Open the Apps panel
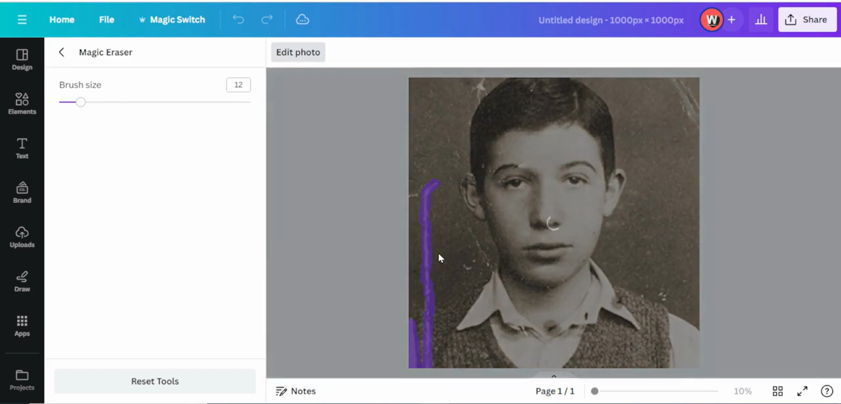 click(x=22, y=326)
